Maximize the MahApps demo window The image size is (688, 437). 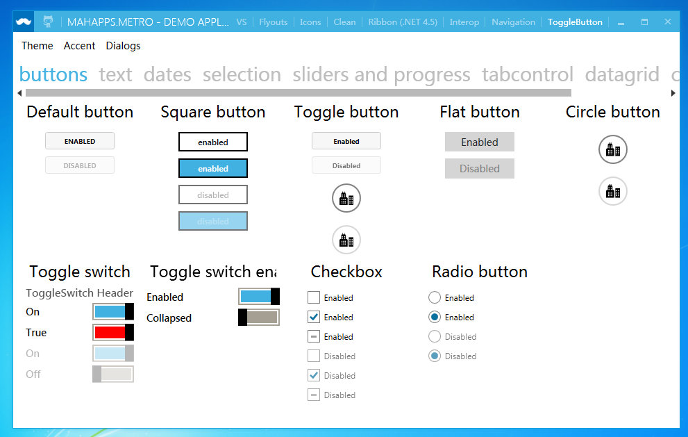point(644,22)
